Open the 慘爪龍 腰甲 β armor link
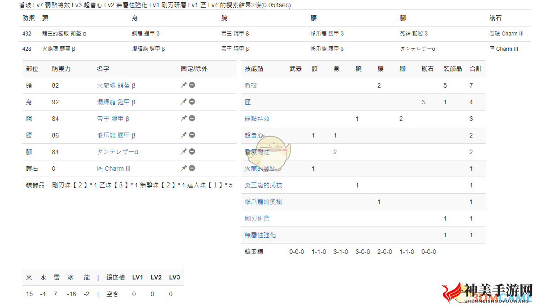Image resolution: width=537 pixels, height=306 pixels. [x=116, y=135]
